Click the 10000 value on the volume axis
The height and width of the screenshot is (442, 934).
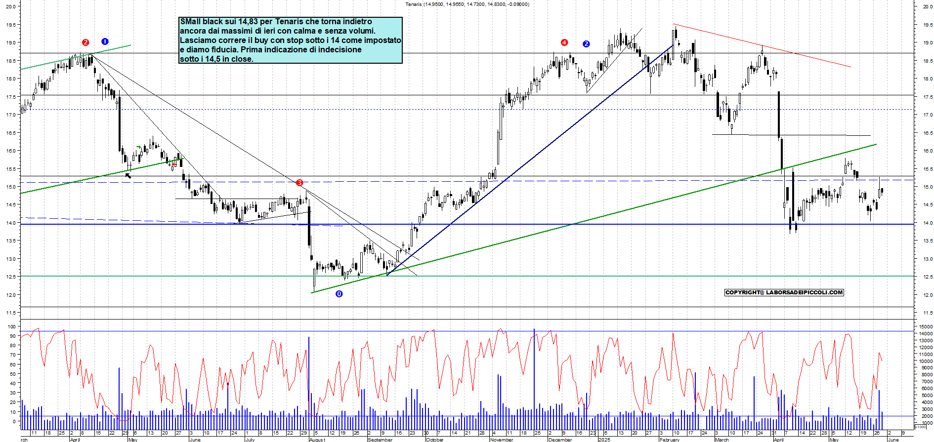(926, 361)
